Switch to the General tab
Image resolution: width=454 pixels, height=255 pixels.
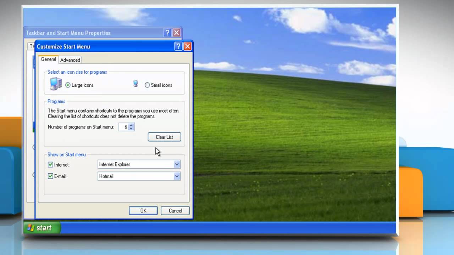point(49,59)
